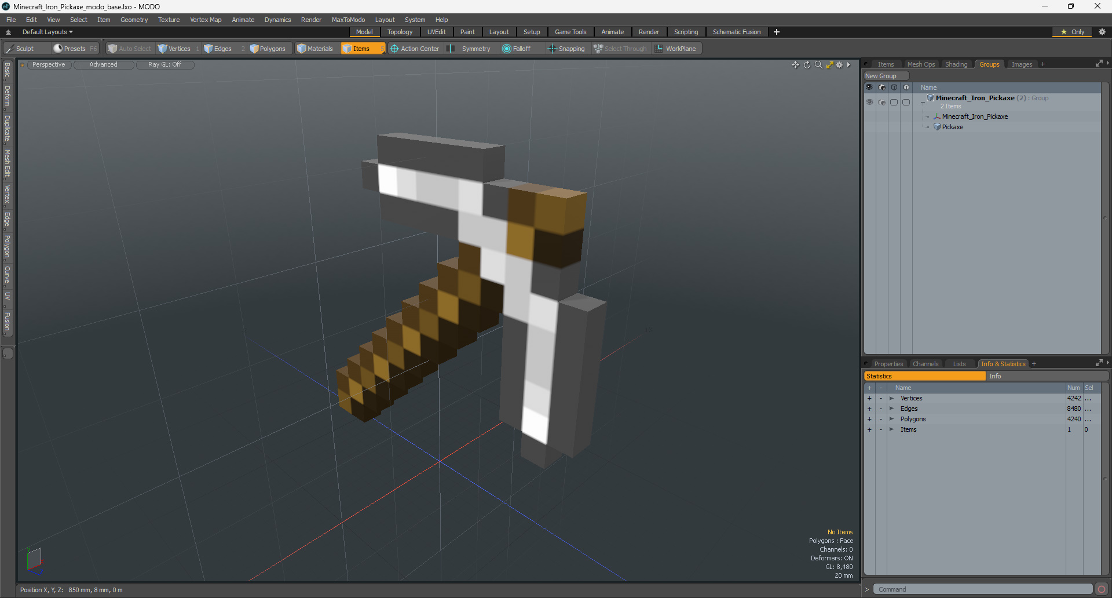1112x598 pixels.
Task: Open Symmetry options
Action: tap(470, 49)
